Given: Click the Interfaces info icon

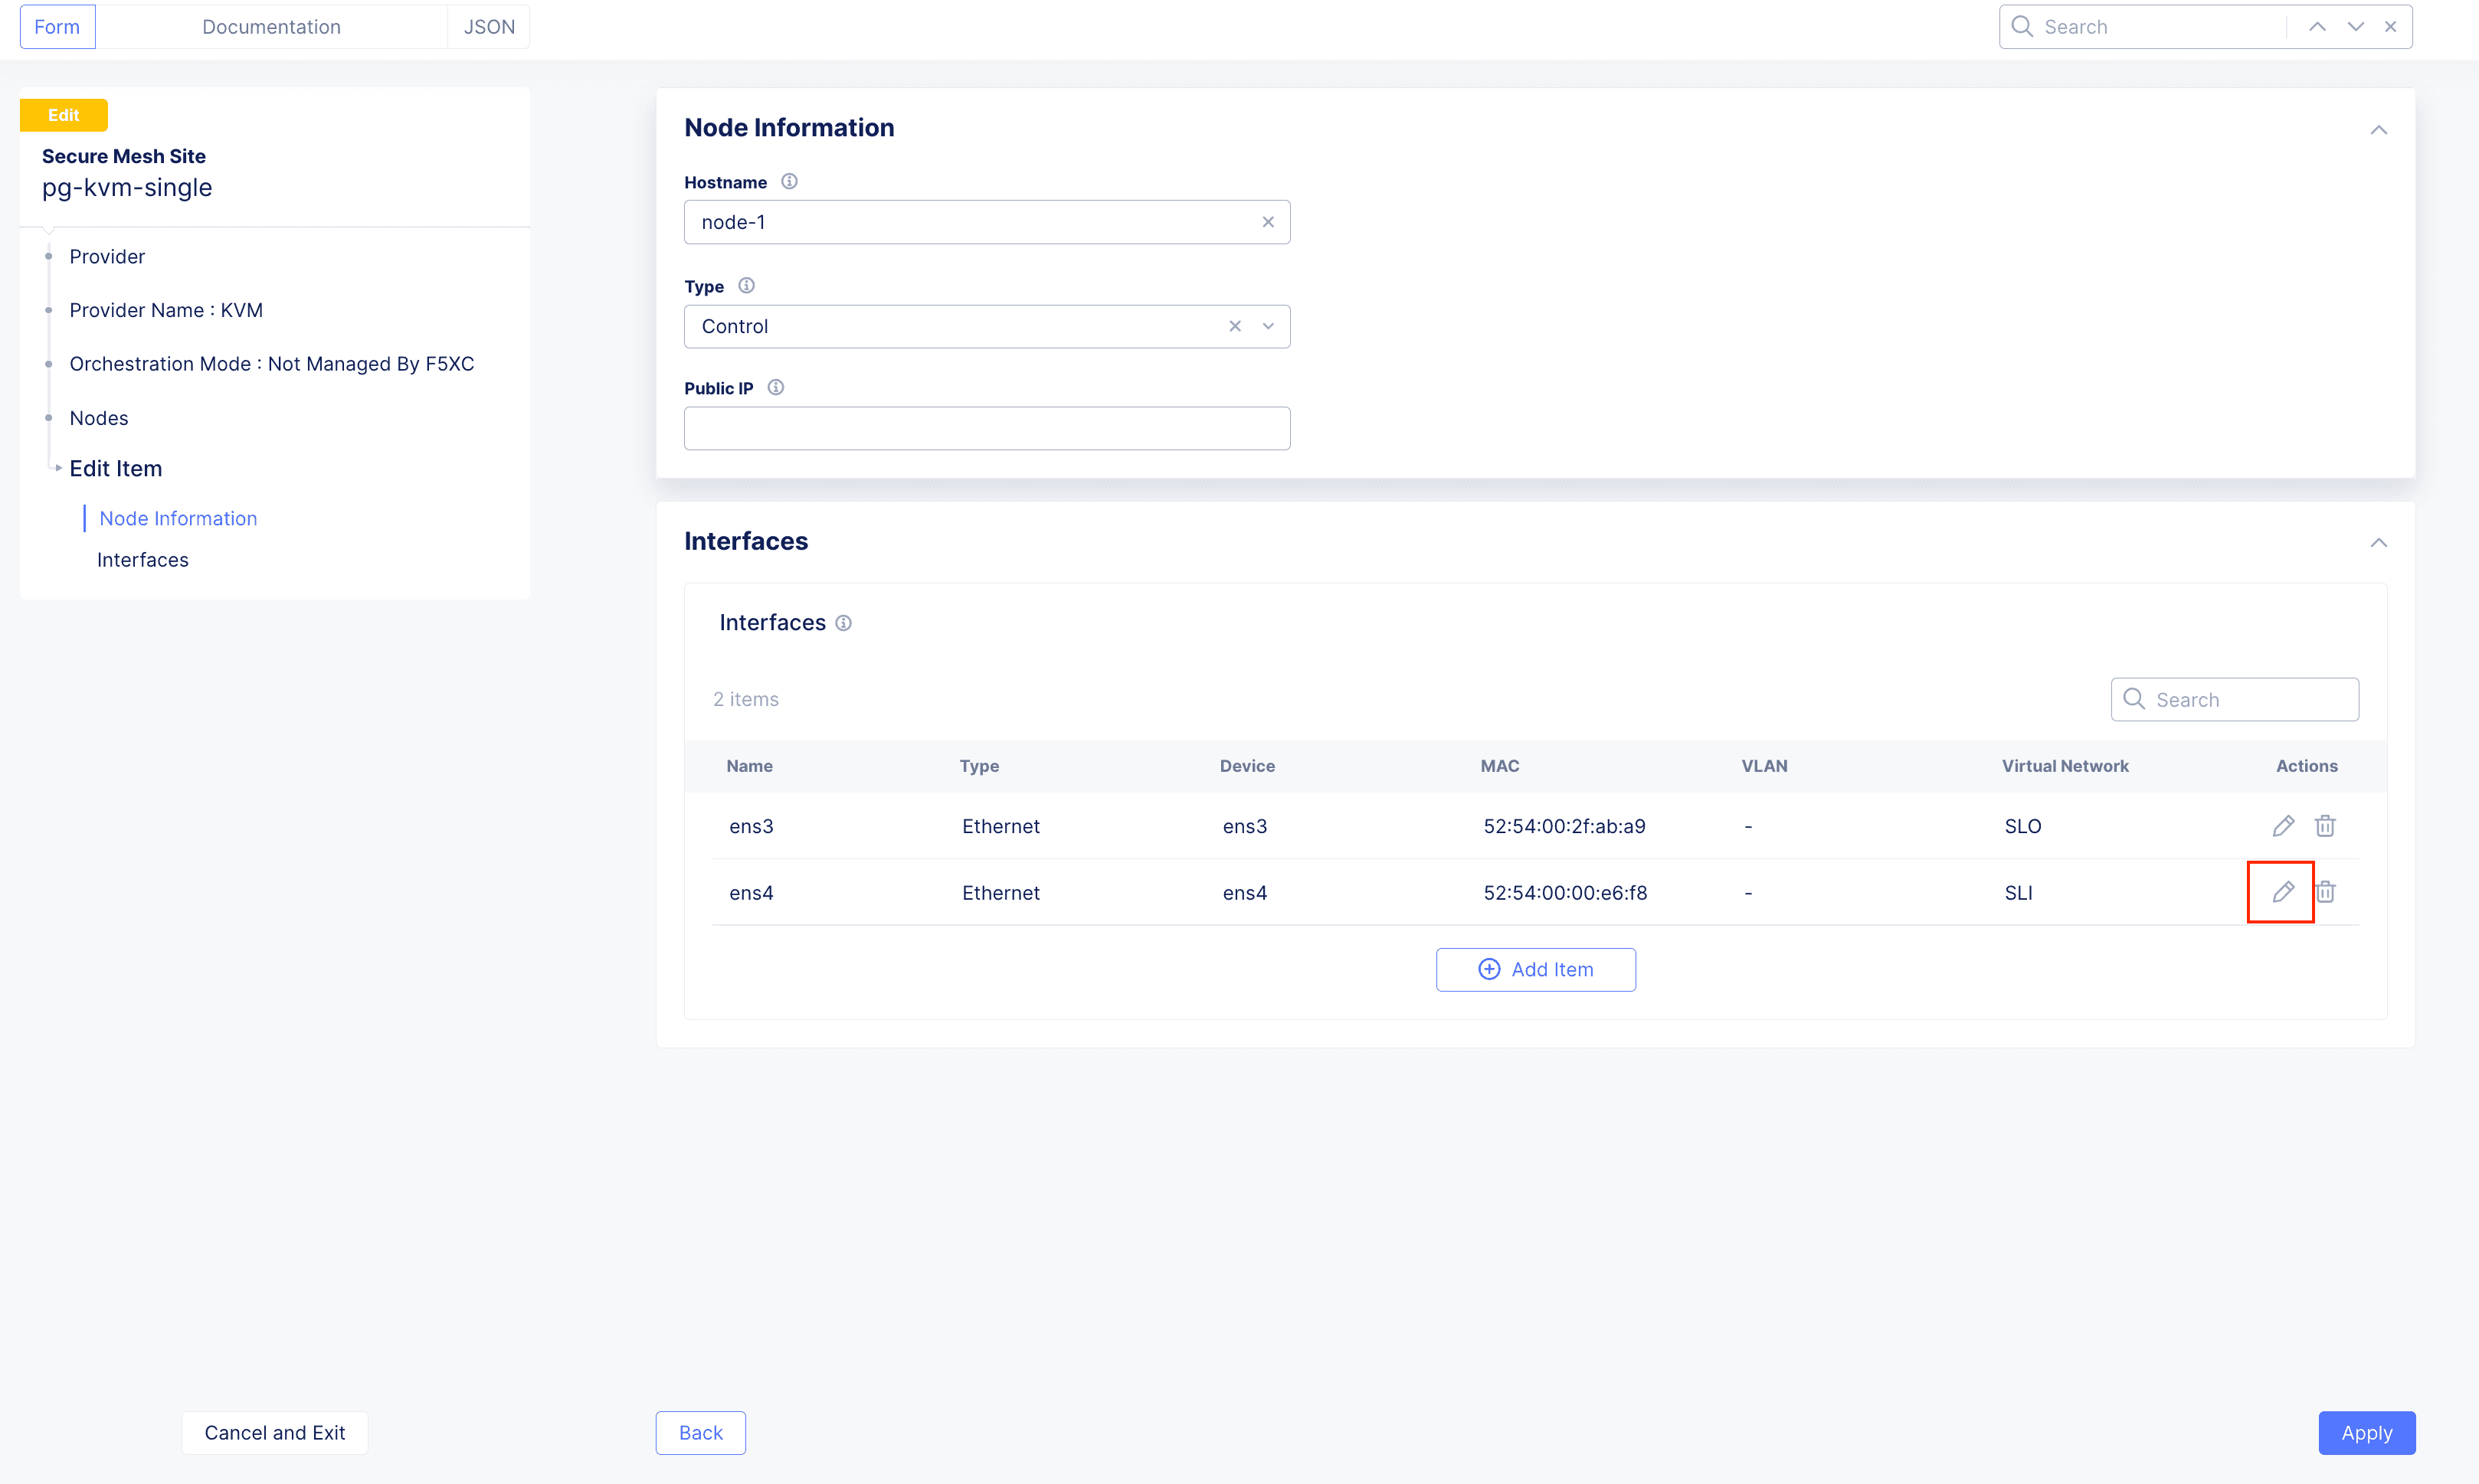Looking at the screenshot, I should tap(843, 623).
